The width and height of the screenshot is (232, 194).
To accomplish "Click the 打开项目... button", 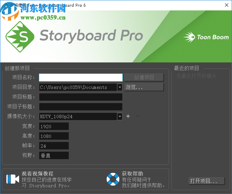I will tap(207, 181).
